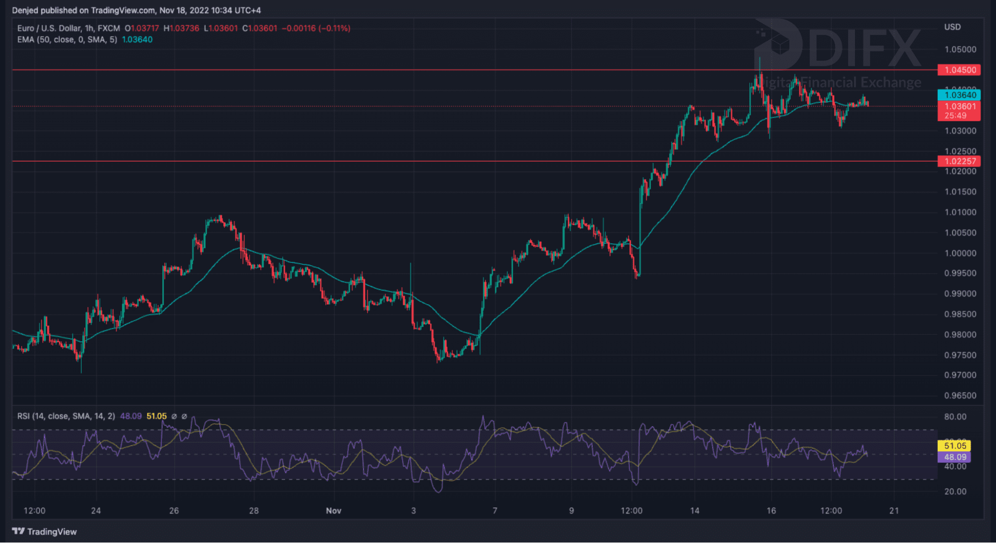Open the RSI (14, close, SMA) indicator legend
The width and height of the screenshot is (996, 543).
coord(66,416)
